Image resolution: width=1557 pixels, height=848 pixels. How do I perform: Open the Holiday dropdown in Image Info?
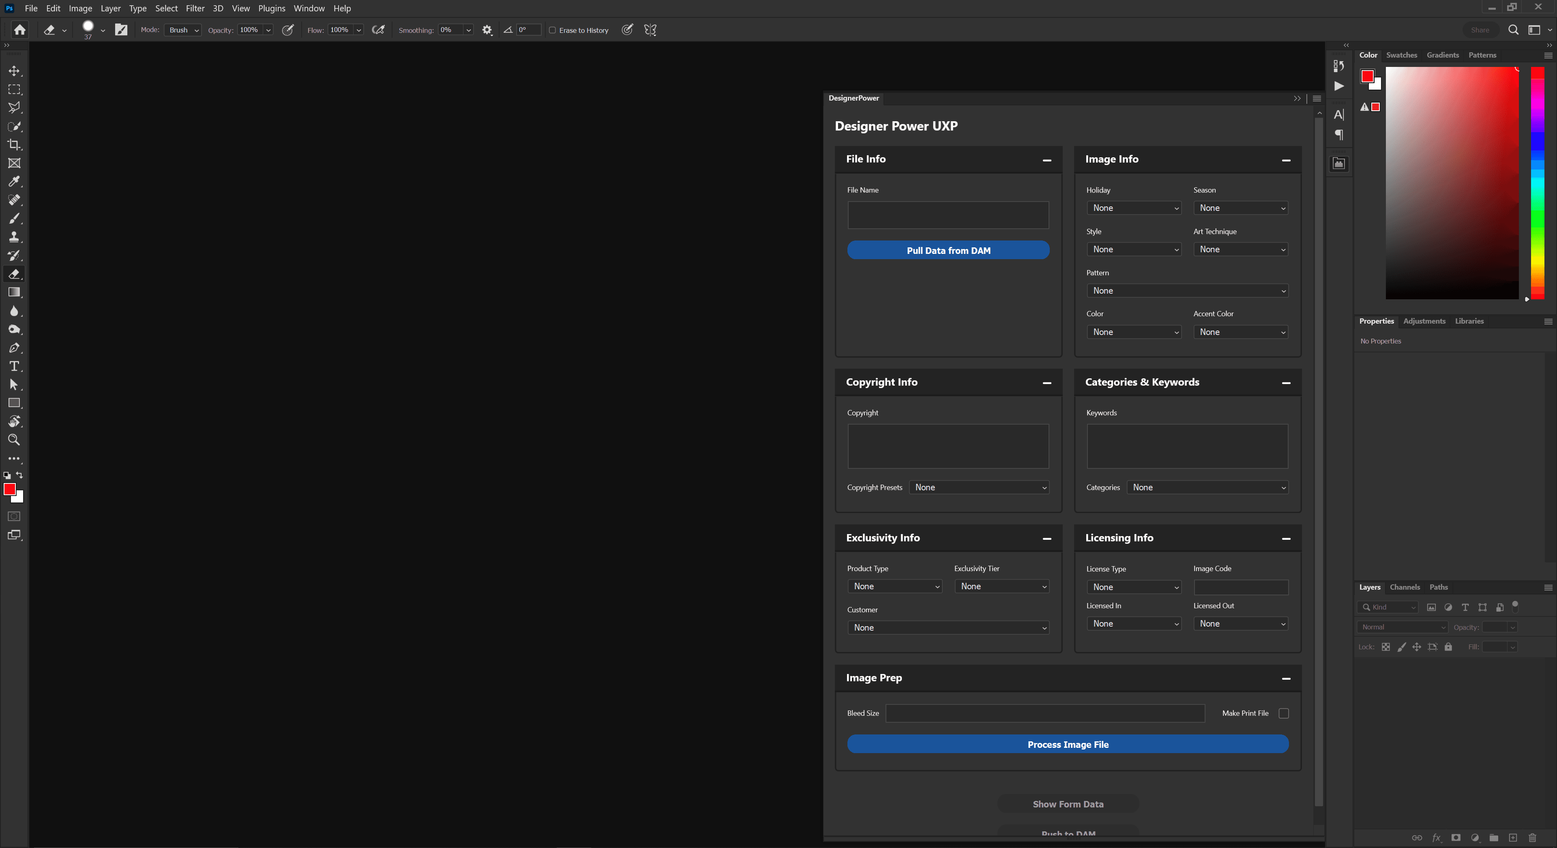[1134, 207]
